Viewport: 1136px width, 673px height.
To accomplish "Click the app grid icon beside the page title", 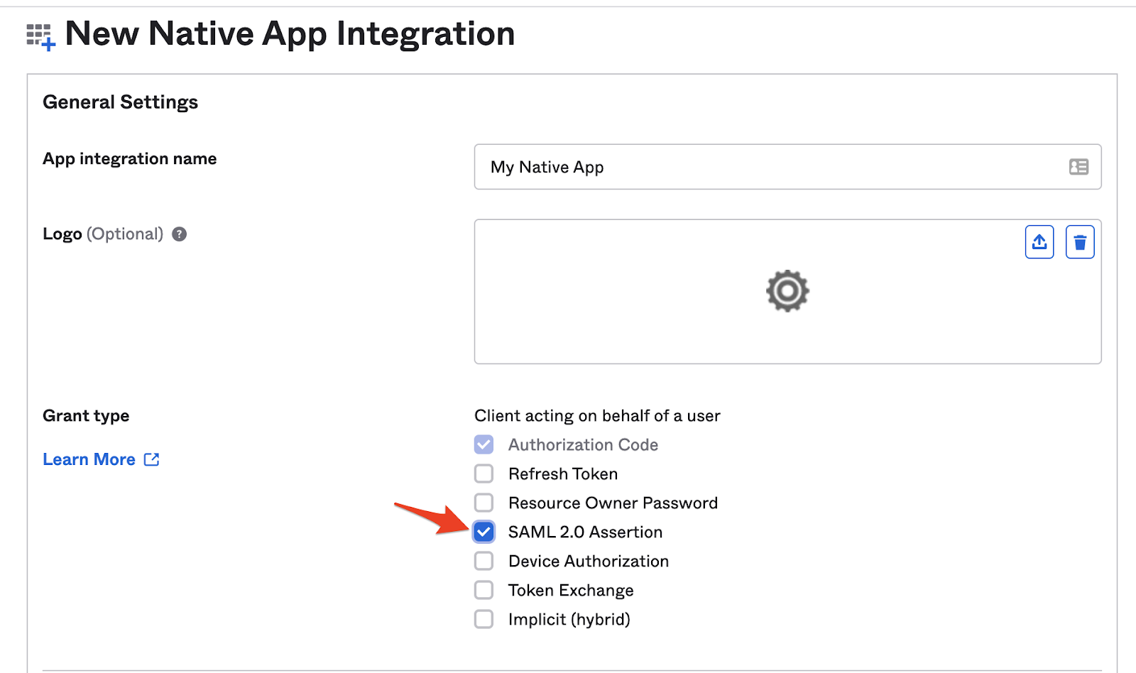I will click(40, 36).
